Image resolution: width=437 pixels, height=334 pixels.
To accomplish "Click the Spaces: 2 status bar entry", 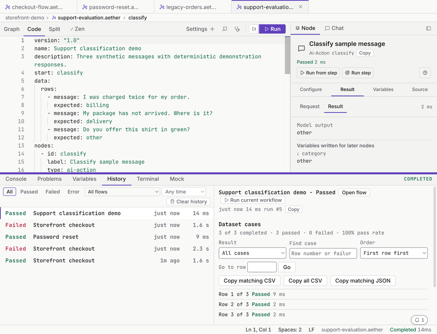I will (290, 329).
